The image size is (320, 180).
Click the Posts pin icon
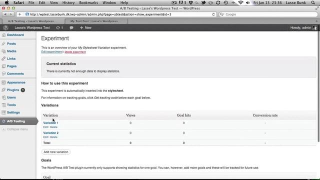coord(3,43)
